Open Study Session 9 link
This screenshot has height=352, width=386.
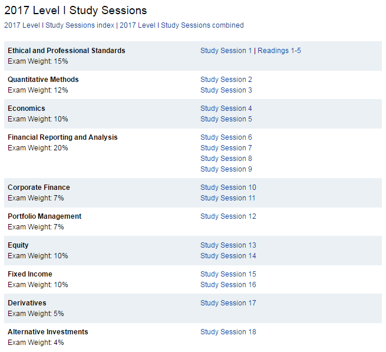pos(226,169)
